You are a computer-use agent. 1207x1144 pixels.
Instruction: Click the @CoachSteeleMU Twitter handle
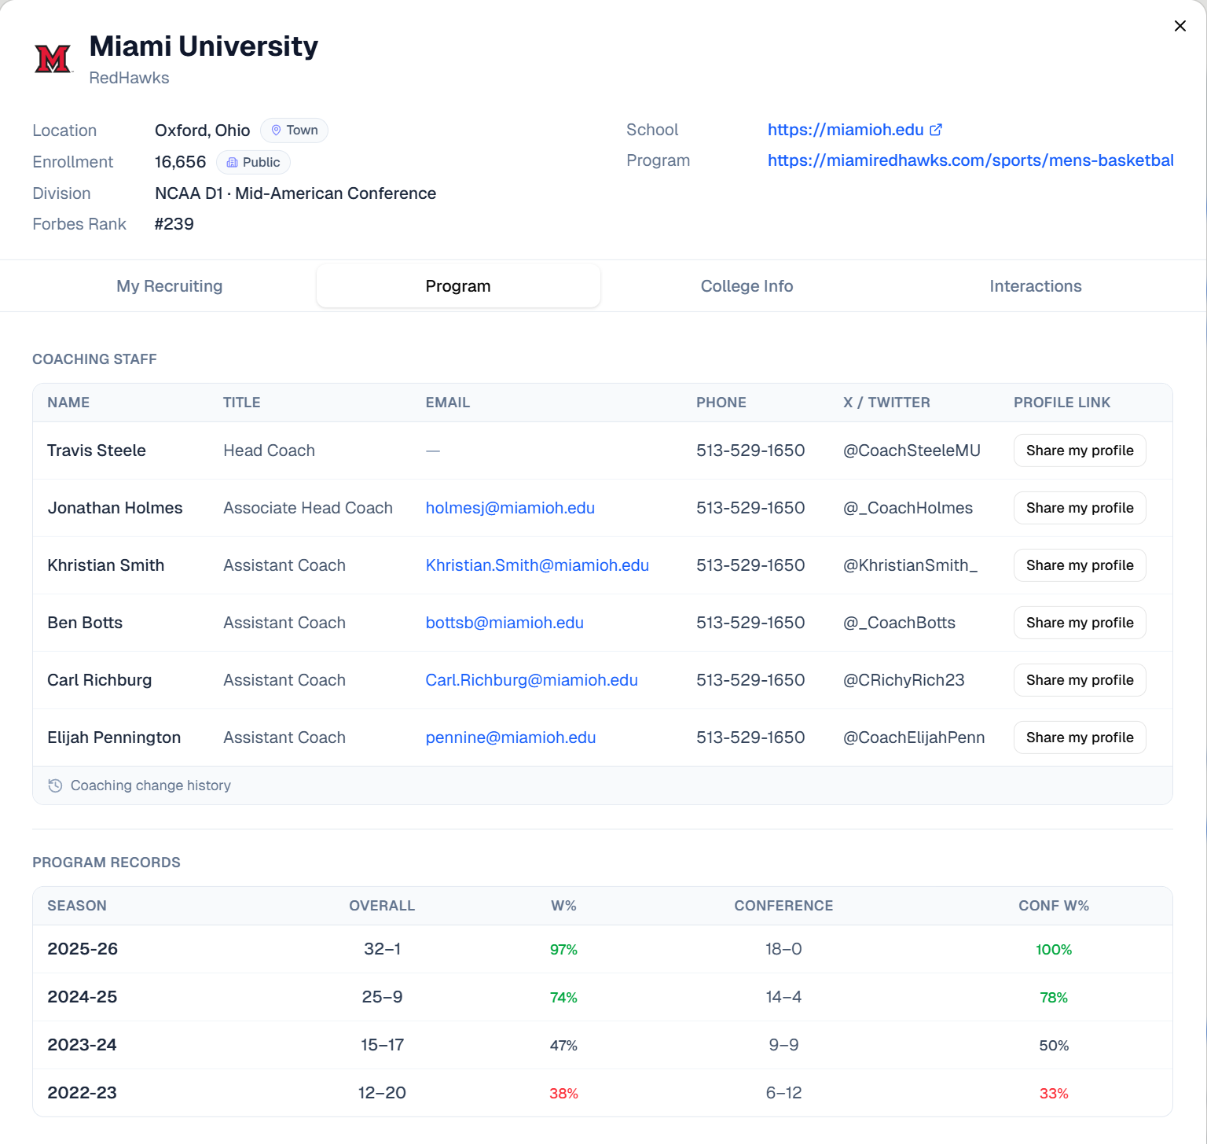(912, 451)
